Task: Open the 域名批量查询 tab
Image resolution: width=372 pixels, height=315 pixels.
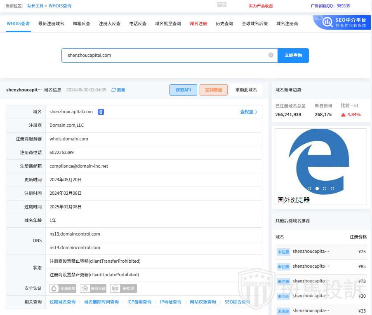Action: (168, 24)
